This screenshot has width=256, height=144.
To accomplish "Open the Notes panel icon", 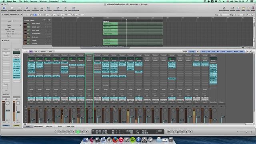I will pyautogui.click(x=244, y=8).
